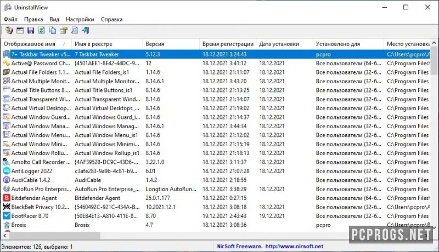This screenshot has width=439, height=252.
Task: Click the 7+ Taskbar Tweaker row icon
Action: (7, 54)
